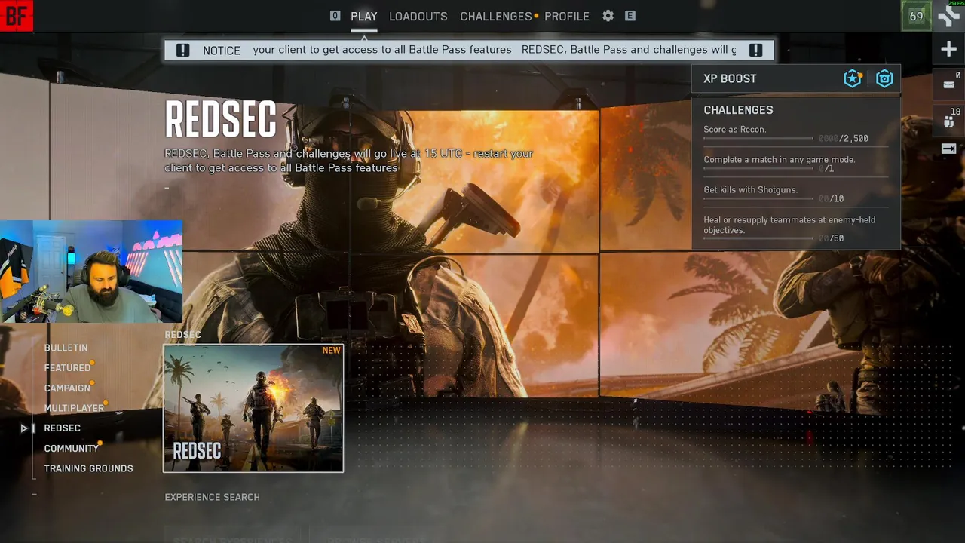Open the CHALLENGES tab in top bar
This screenshot has height=543, width=965.
(x=496, y=16)
